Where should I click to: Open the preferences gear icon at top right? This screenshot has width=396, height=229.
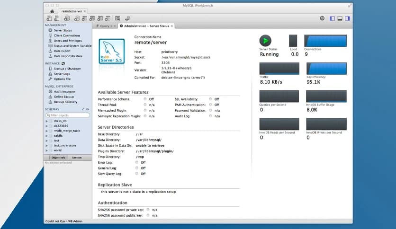[322, 18]
